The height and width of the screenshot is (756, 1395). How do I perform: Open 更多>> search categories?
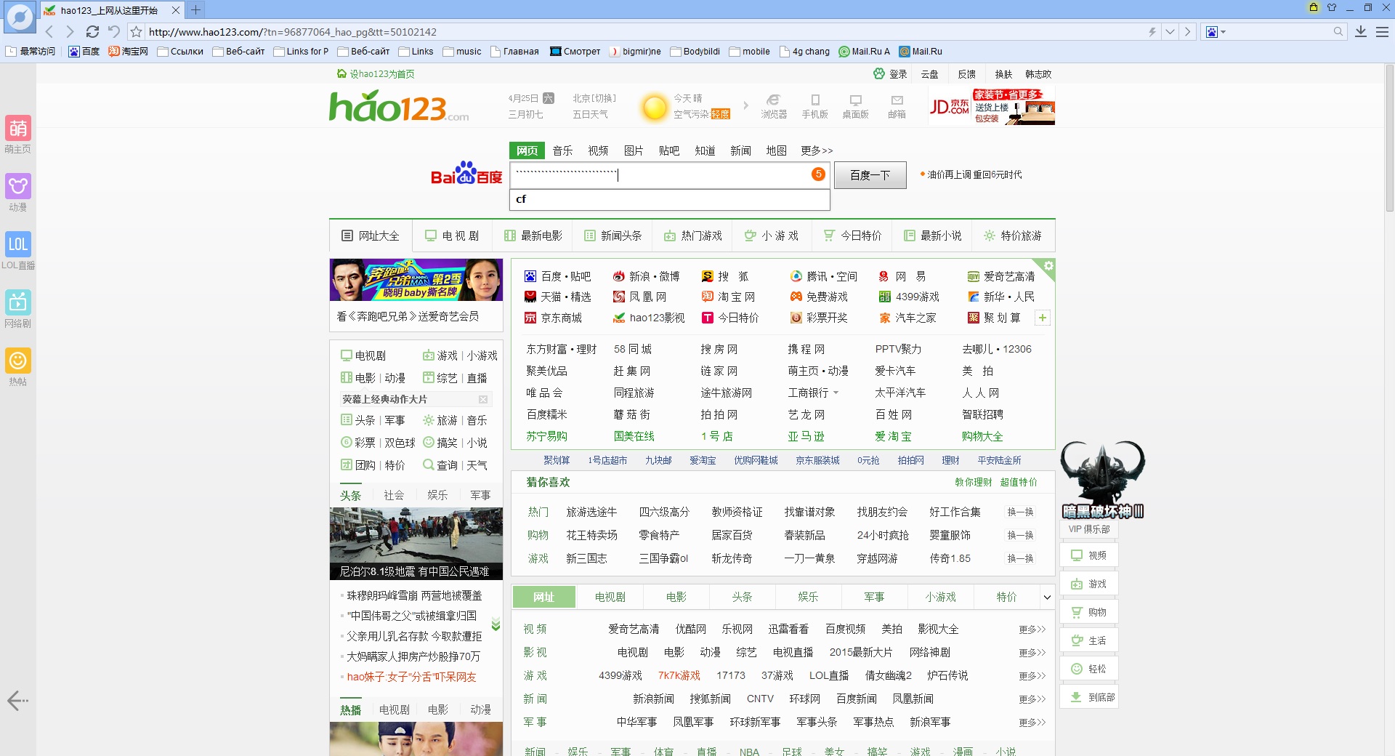coord(817,150)
